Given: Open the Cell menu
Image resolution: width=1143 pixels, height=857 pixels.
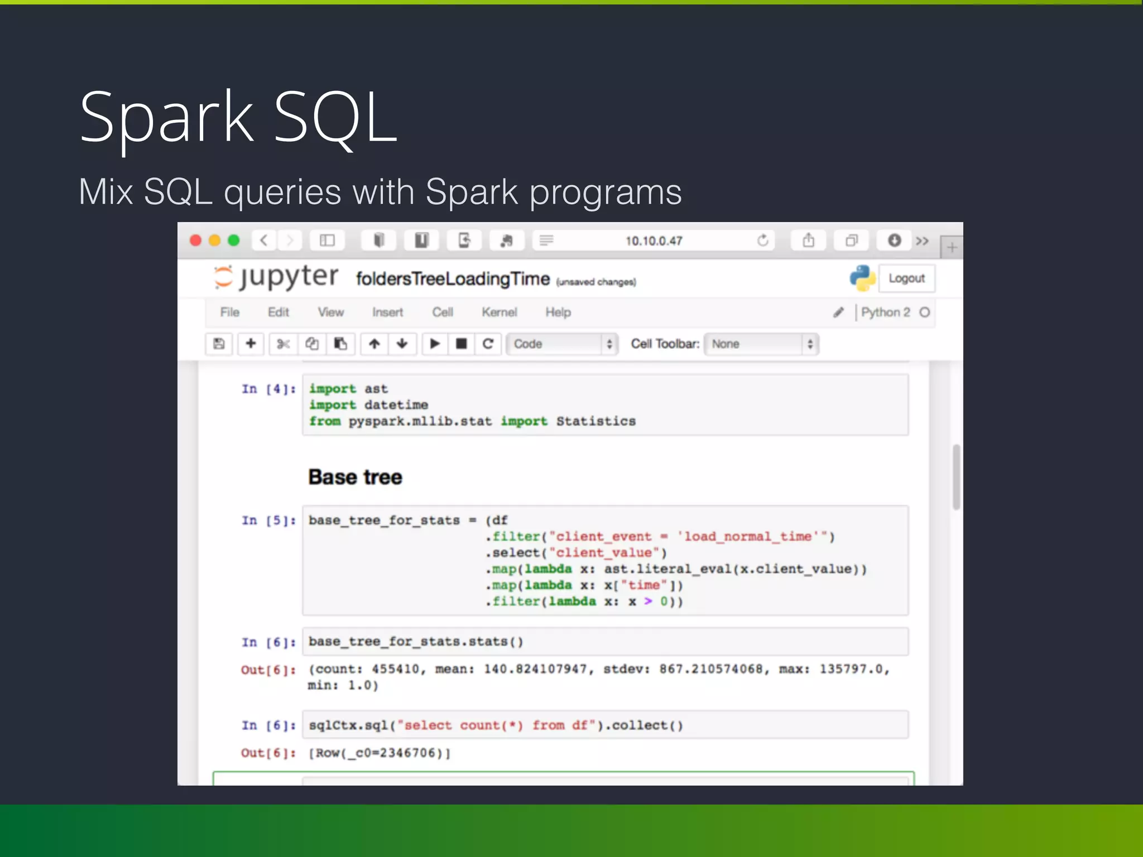Looking at the screenshot, I should [x=443, y=312].
